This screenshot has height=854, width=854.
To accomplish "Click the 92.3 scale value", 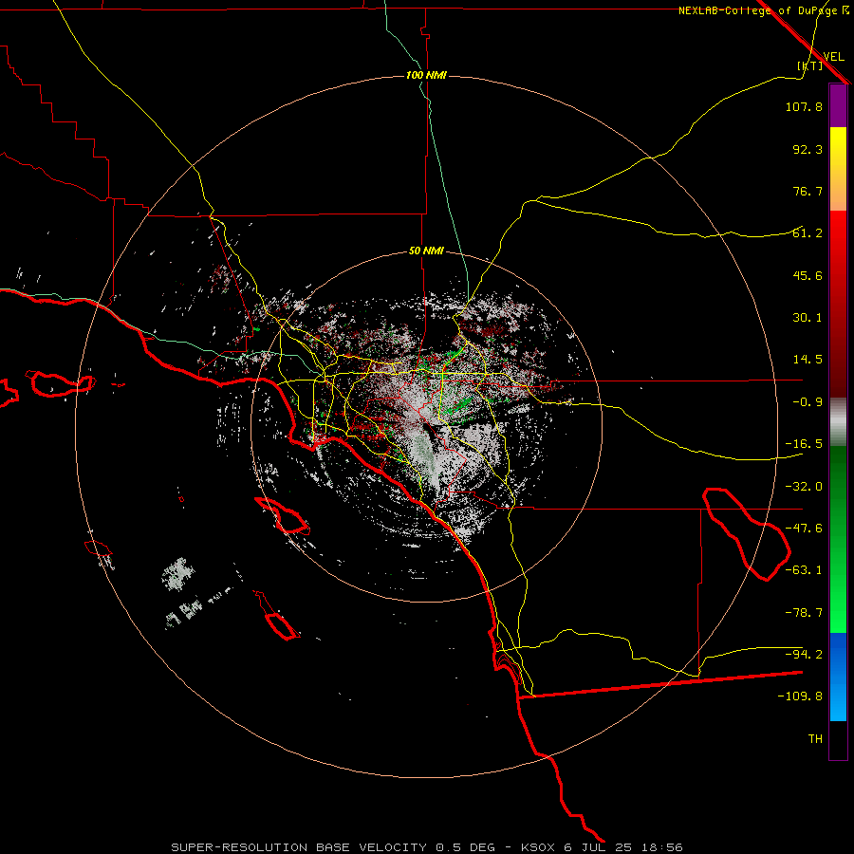I will (x=808, y=149).
